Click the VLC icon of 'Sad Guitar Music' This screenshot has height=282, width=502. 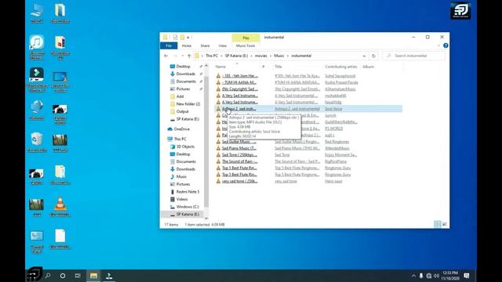(218, 142)
